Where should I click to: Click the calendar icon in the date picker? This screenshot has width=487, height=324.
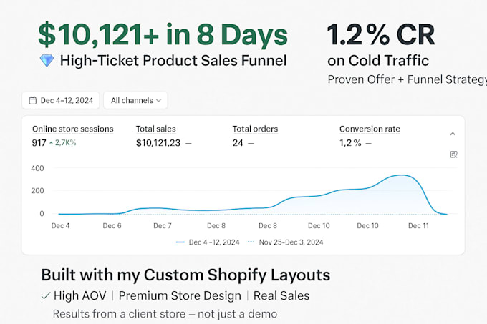(x=32, y=101)
